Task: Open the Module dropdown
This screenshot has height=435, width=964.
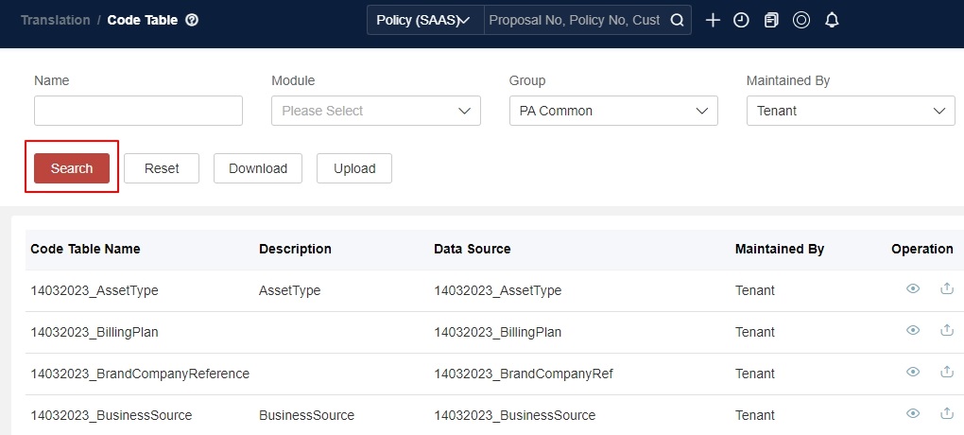Action: pos(375,111)
